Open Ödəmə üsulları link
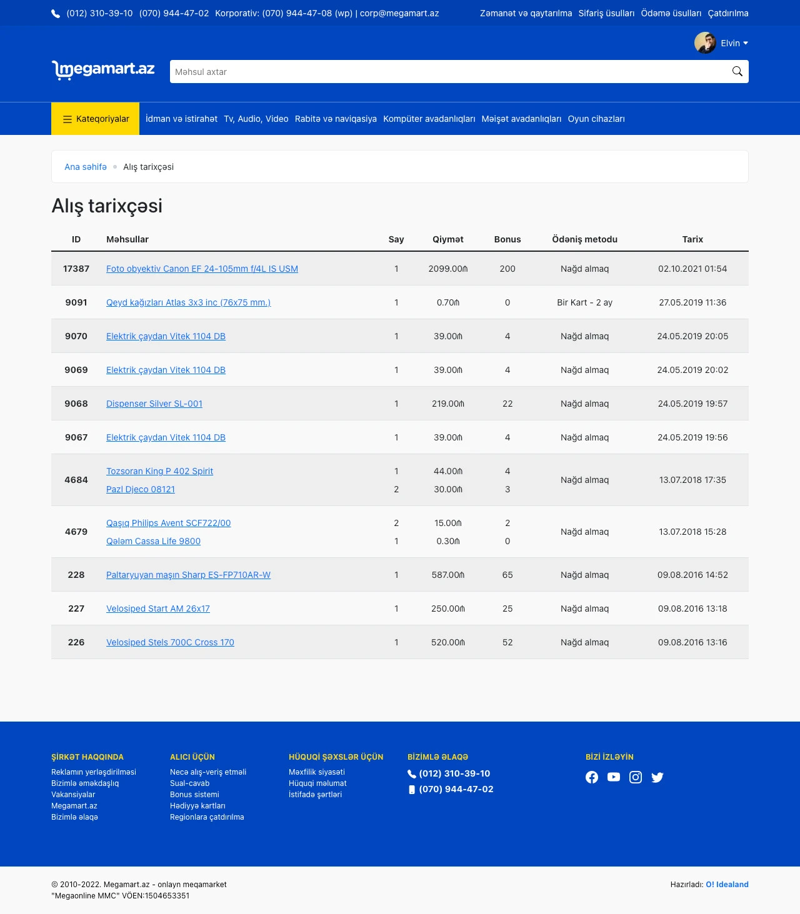The image size is (800, 914). [x=671, y=13]
